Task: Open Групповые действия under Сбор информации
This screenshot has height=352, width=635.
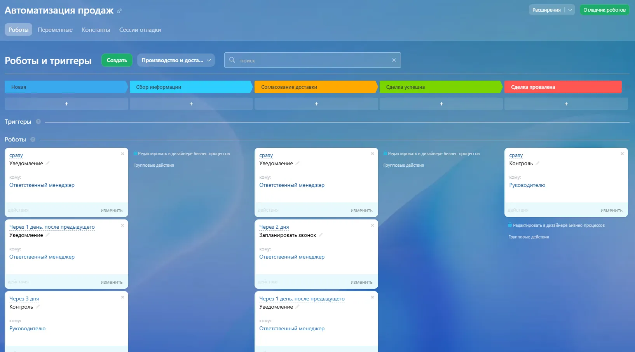Action: [x=154, y=165]
